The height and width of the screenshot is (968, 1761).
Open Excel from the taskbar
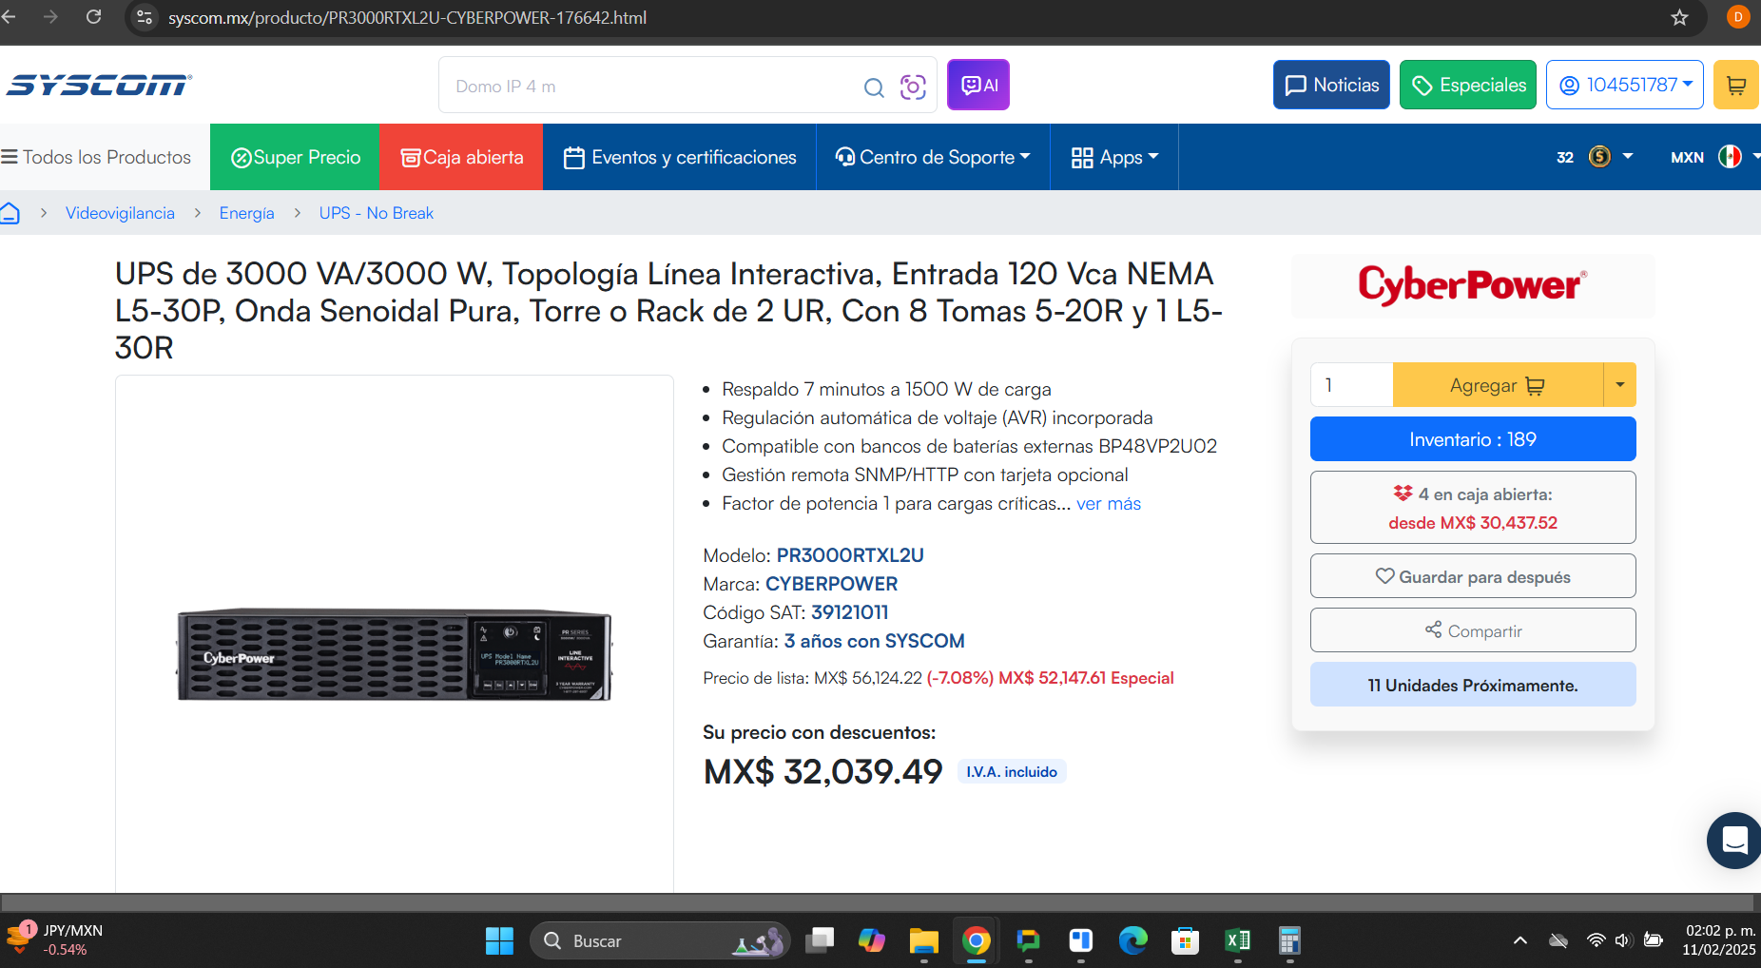coord(1237,940)
